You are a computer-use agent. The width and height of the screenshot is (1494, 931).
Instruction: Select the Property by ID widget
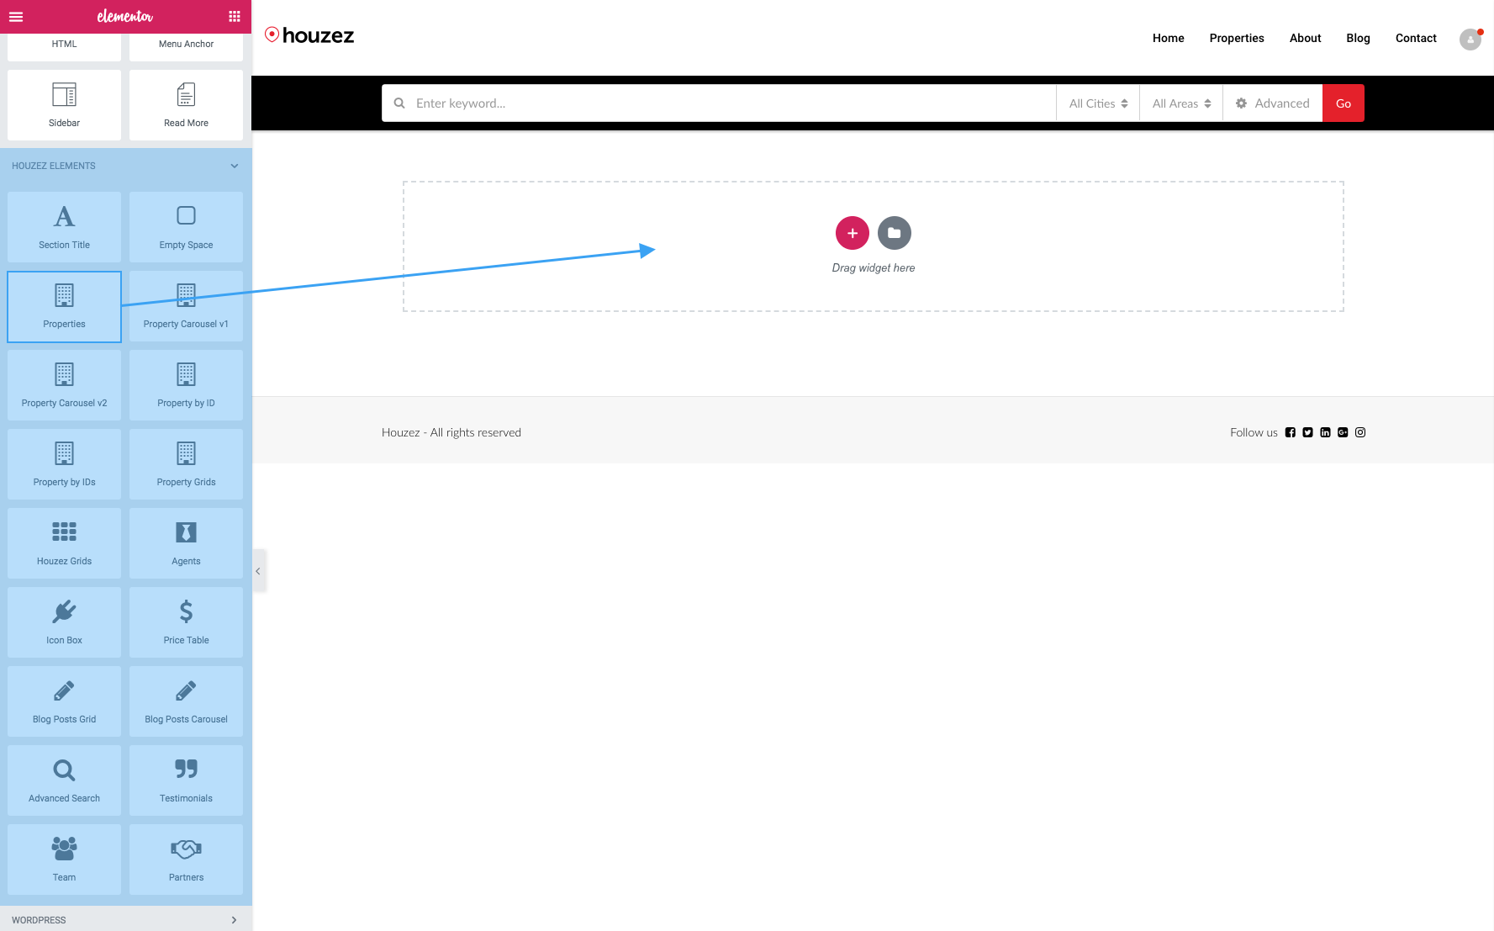pos(186,385)
